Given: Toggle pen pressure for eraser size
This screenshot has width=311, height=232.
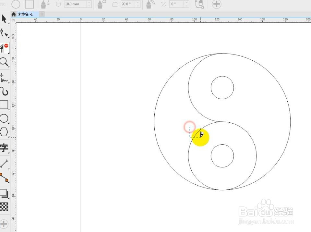Looking at the screenshot, I should 45,4.
